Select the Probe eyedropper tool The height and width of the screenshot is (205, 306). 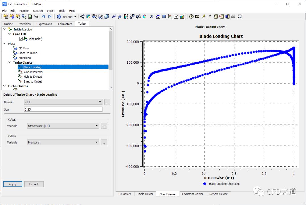[x=209, y=17]
